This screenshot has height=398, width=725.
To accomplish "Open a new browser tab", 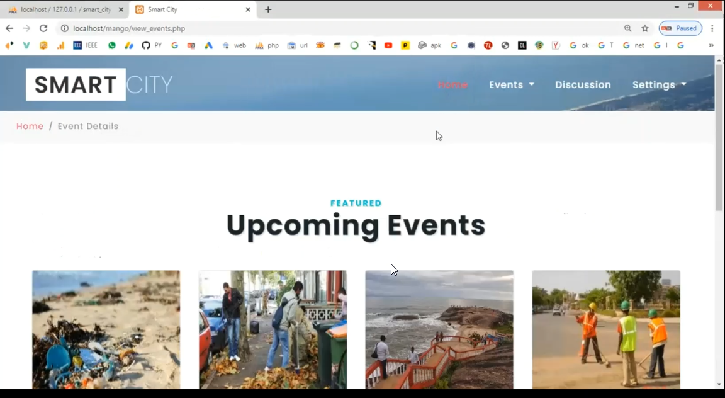I will click(268, 9).
